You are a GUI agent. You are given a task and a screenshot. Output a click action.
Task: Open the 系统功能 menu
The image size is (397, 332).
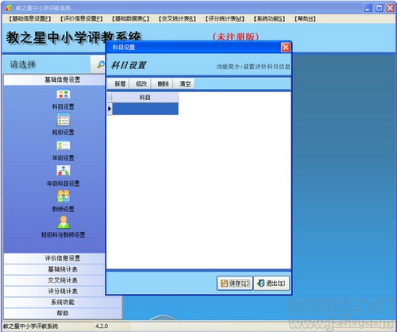(x=269, y=19)
